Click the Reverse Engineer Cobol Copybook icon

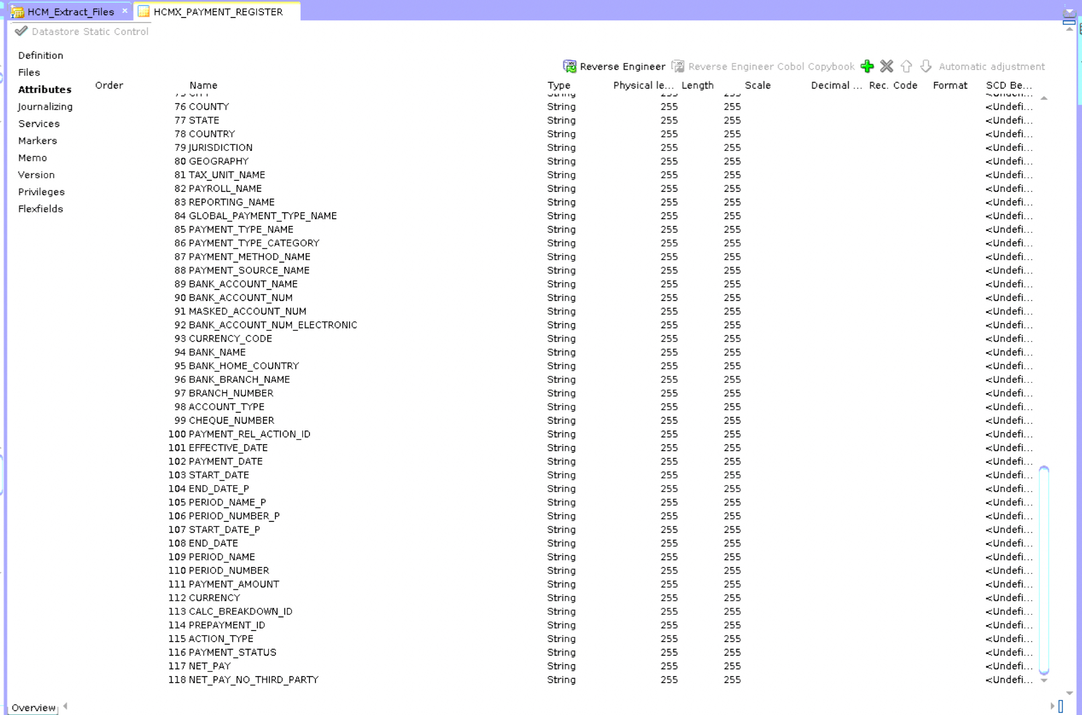coord(678,66)
